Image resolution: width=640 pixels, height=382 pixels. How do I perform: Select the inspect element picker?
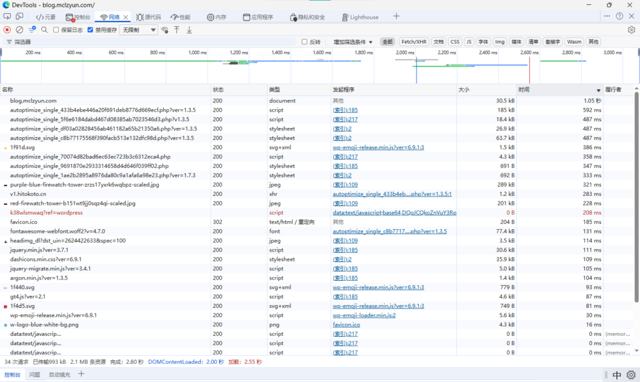[x=7, y=17]
